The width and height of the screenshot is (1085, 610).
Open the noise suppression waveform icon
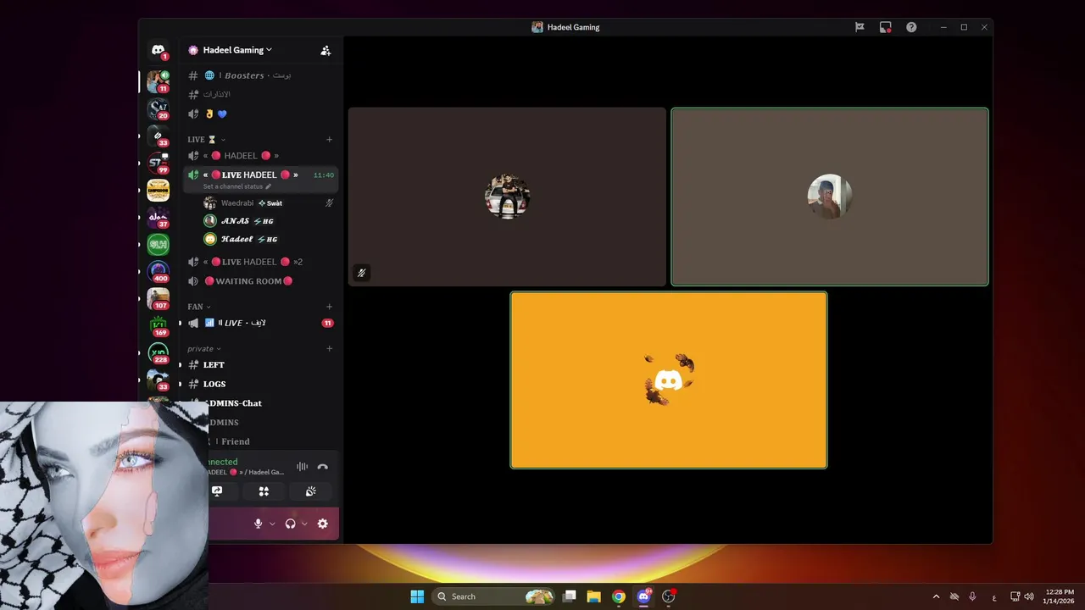coord(302,467)
